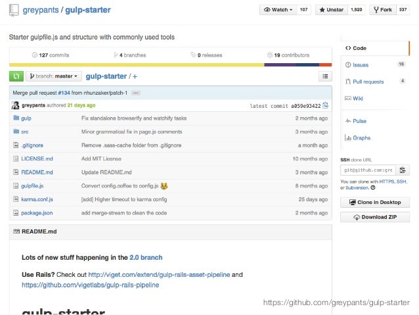Click the repository book icon beside greypants
This screenshot has width=419, height=315.
(14, 10)
